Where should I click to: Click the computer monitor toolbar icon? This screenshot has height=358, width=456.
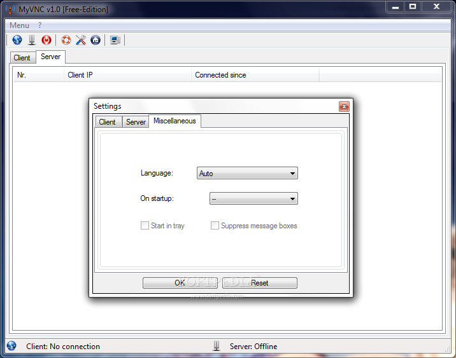(x=115, y=40)
